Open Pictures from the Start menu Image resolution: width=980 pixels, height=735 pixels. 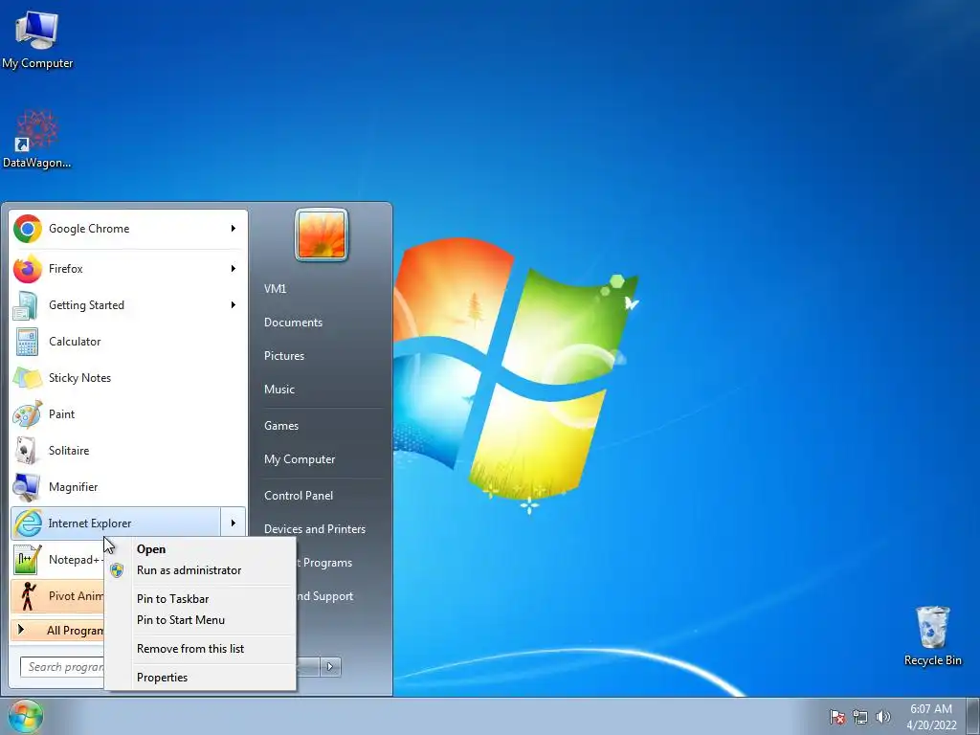coord(284,356)
